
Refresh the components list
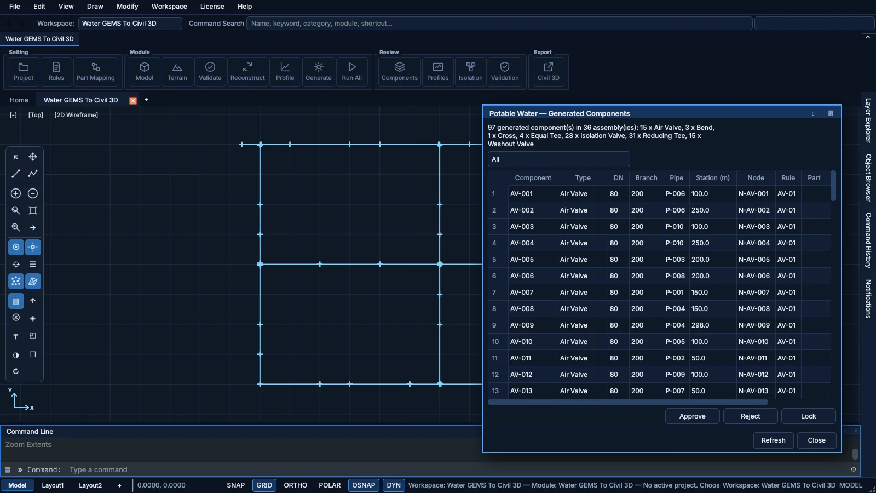click(x=774, y=440)
